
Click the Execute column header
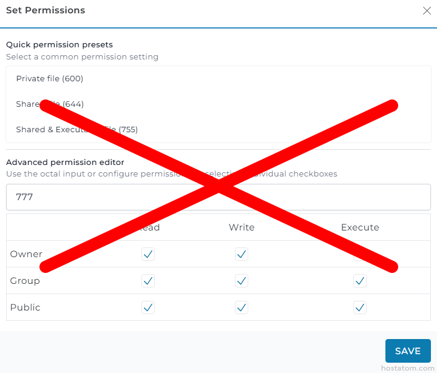point(360,227)
